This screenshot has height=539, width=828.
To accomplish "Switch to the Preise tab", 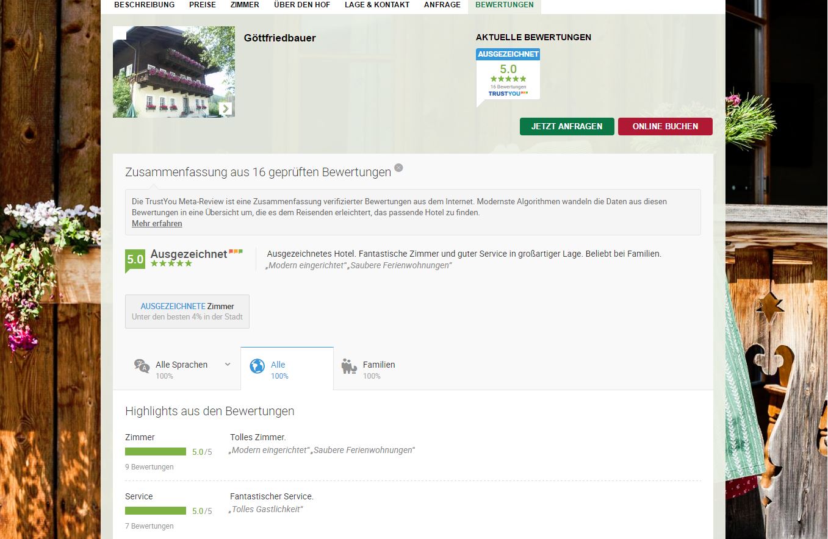I will point(202,5).
